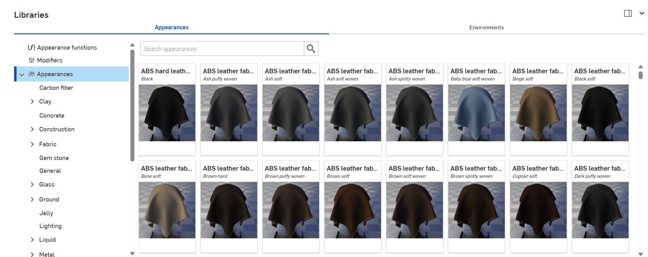
Task: Expand the Clay category
Action: (x=32, y=102)
